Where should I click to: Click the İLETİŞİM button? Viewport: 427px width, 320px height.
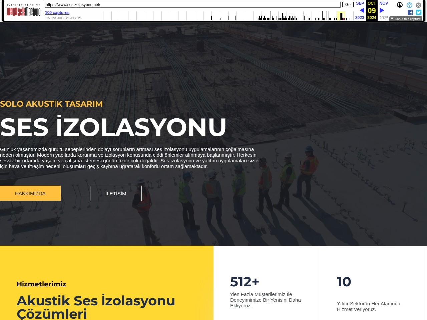pyautogui.click(x=116, y=193)
